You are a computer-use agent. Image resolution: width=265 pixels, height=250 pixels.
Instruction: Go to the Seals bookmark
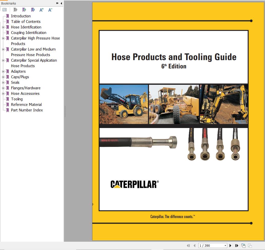pos(15,82)
